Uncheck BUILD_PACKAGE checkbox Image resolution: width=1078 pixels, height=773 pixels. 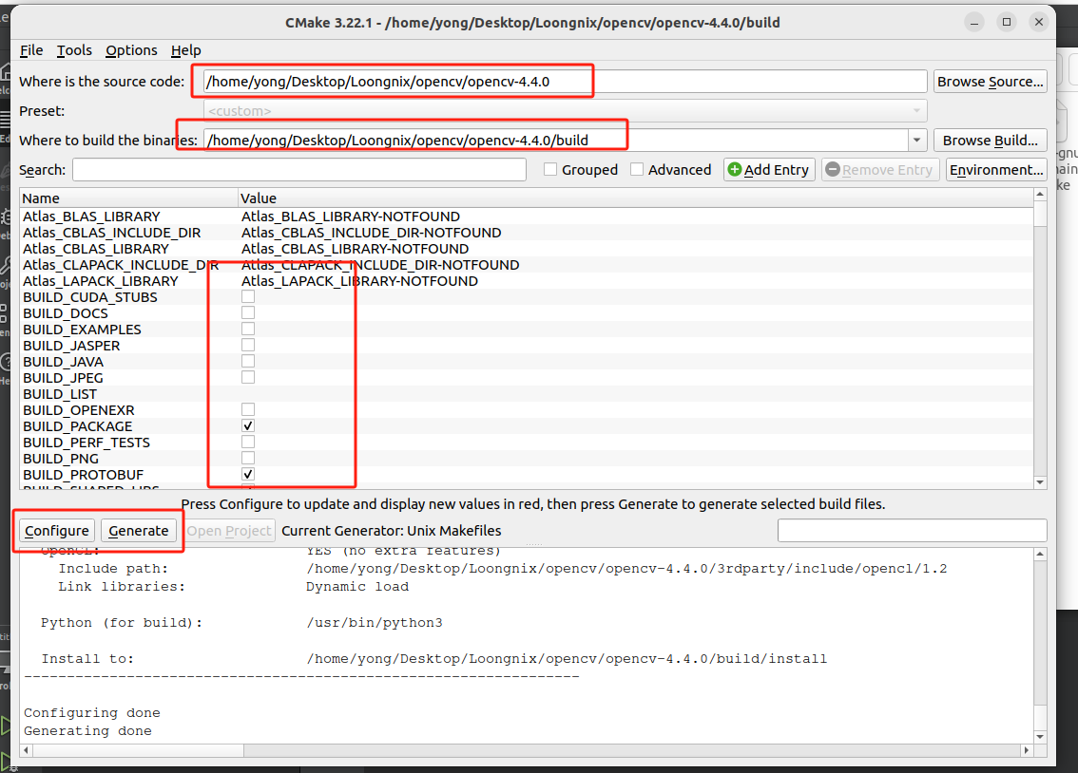tap(248, 425)
